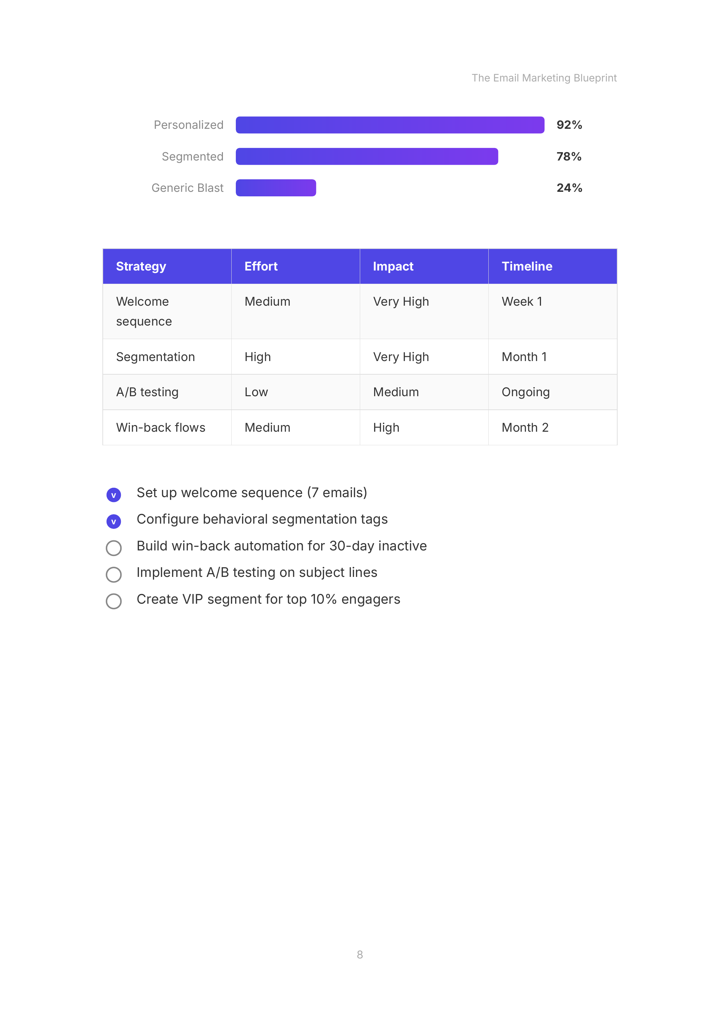Click the Strategy column header

141,266
